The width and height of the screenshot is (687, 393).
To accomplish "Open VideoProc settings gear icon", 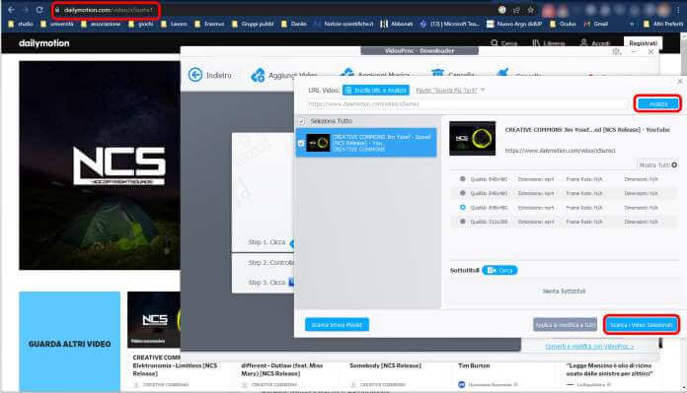I will [x=617, y=51].
